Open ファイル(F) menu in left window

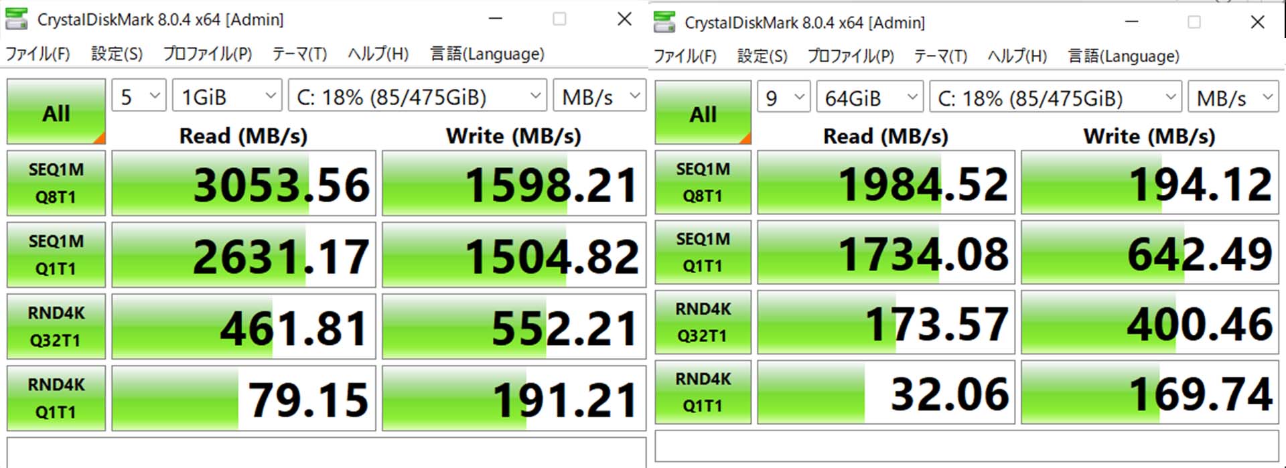pyautogui.click(x=38, y=54)
